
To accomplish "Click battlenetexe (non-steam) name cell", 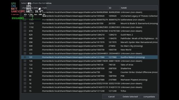I will pos(132,20).
